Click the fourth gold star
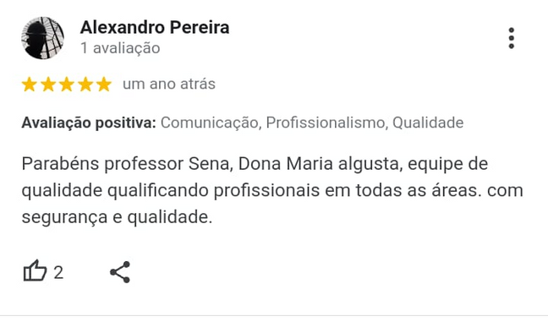The width and height of the screenshot is (548, 322). tap(85, 85)
